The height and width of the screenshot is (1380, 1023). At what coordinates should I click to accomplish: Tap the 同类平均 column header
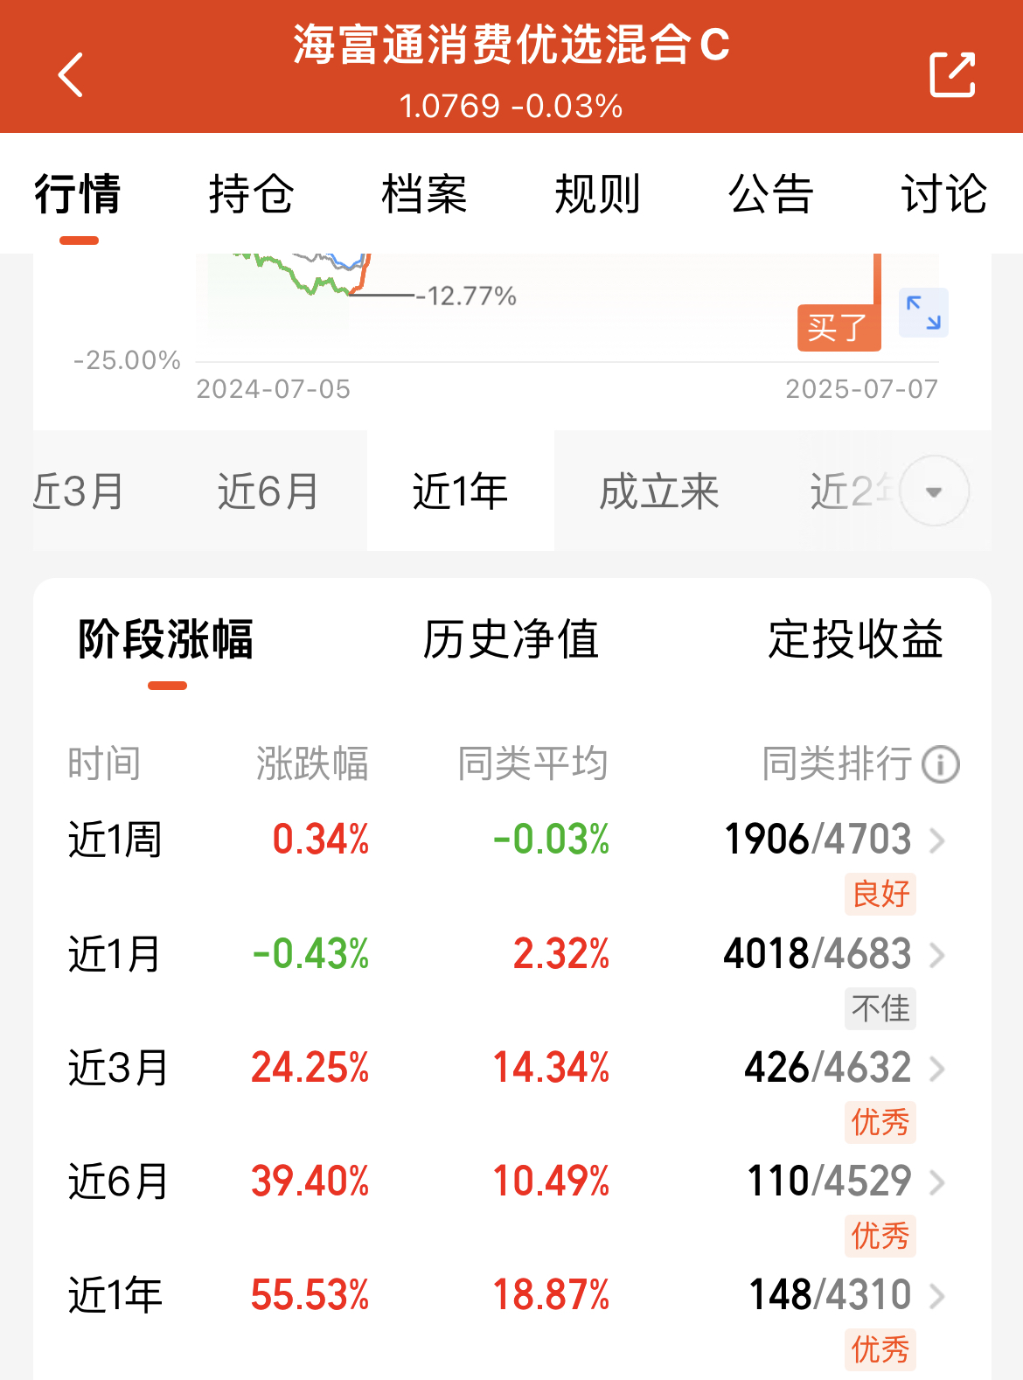533,763
